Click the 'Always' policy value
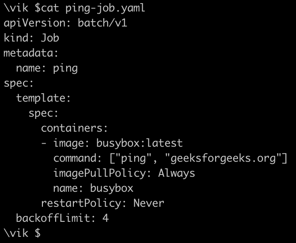 pyautogui.click(x=177, y=173)
